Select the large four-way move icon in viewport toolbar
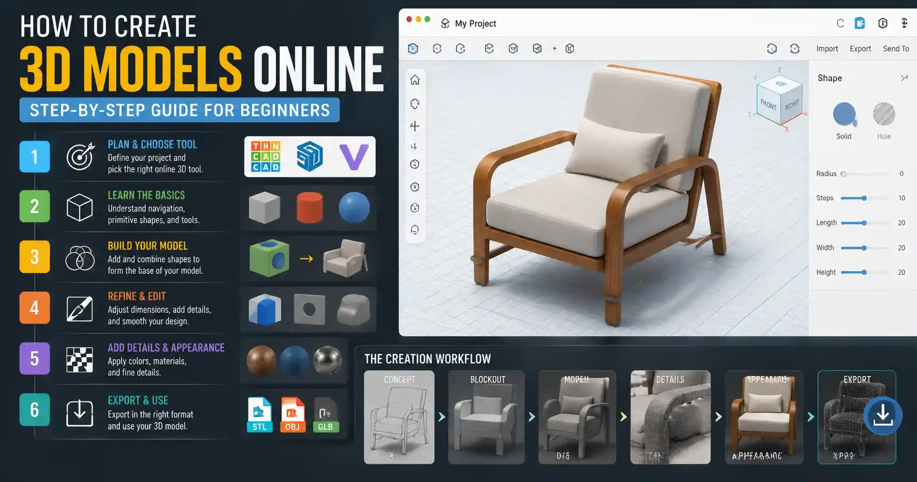This screenshot has height=482, width=917. [415, 126]
